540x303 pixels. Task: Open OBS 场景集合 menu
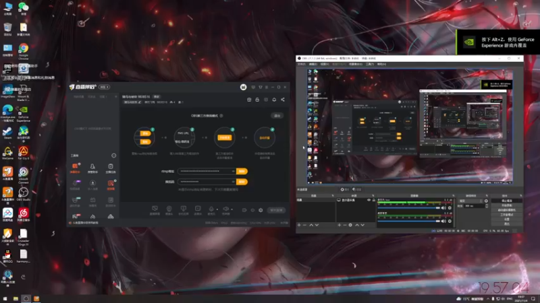point(356,64)
